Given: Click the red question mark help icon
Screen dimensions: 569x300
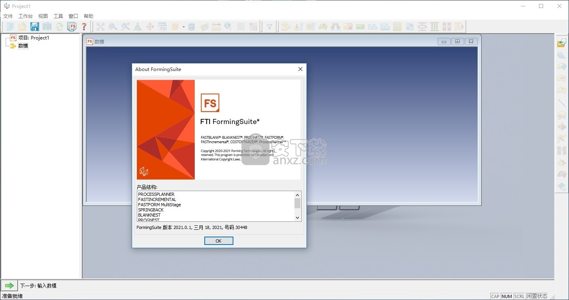Looking at the screenshot, I should [84, 27].
